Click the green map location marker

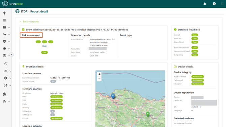[148, 114]
